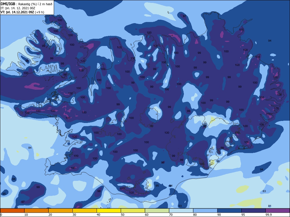Click the 20–30 legend color swatch

(61, 211)
